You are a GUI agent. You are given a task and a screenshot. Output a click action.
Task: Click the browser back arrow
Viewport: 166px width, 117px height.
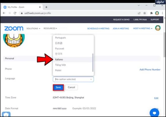click(4, 13)
